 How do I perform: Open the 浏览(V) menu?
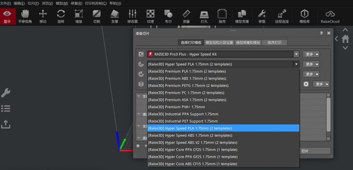[47, 3]
